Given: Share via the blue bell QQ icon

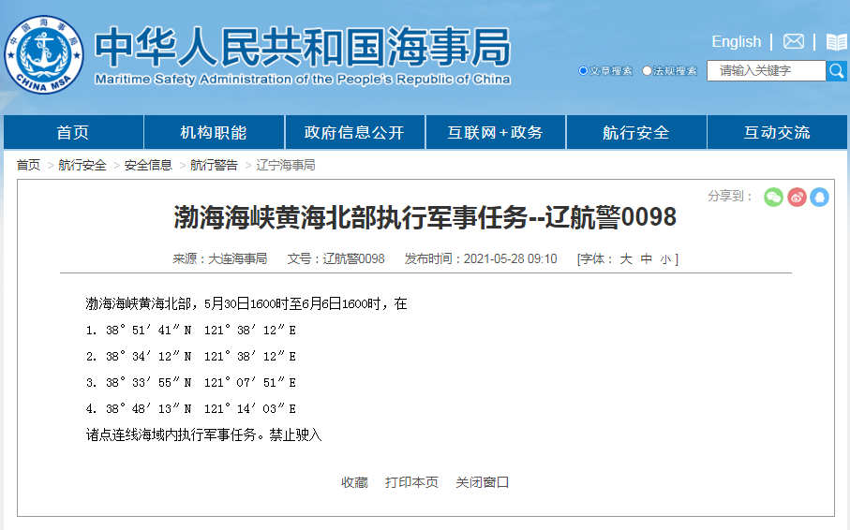Looking at the screenshot, I should (x=820, y=197).
